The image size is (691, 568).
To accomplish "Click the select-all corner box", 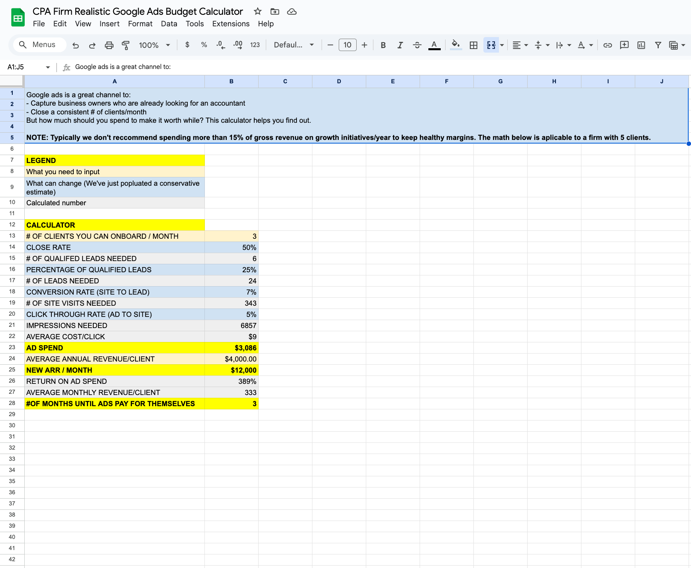I will 12,81.
